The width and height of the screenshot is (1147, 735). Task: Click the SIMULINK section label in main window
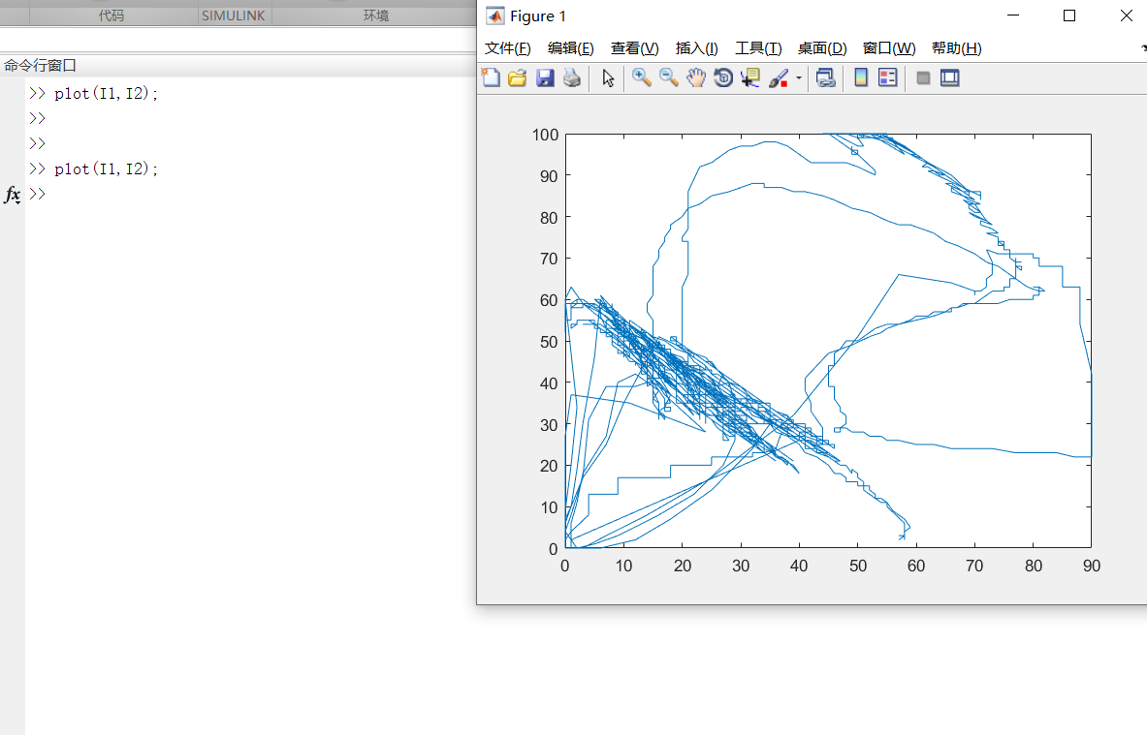[x=234, y=15]
